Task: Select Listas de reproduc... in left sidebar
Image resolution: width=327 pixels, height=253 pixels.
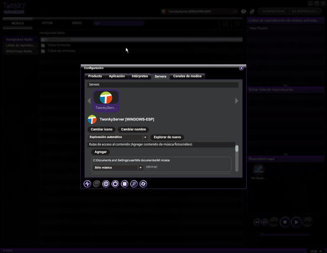Action: point(20,45)
